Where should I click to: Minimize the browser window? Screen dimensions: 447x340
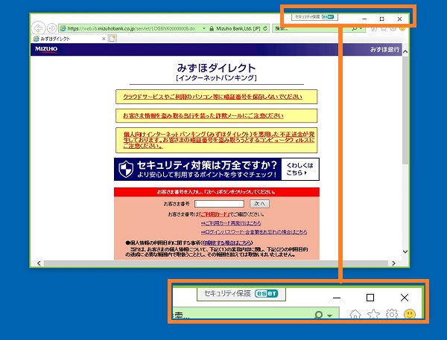click(364, 19)
